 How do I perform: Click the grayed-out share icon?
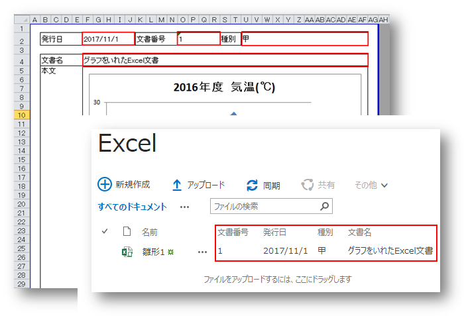(x=307, y=185)
